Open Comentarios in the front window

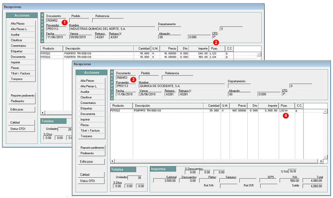click(92, 103)
